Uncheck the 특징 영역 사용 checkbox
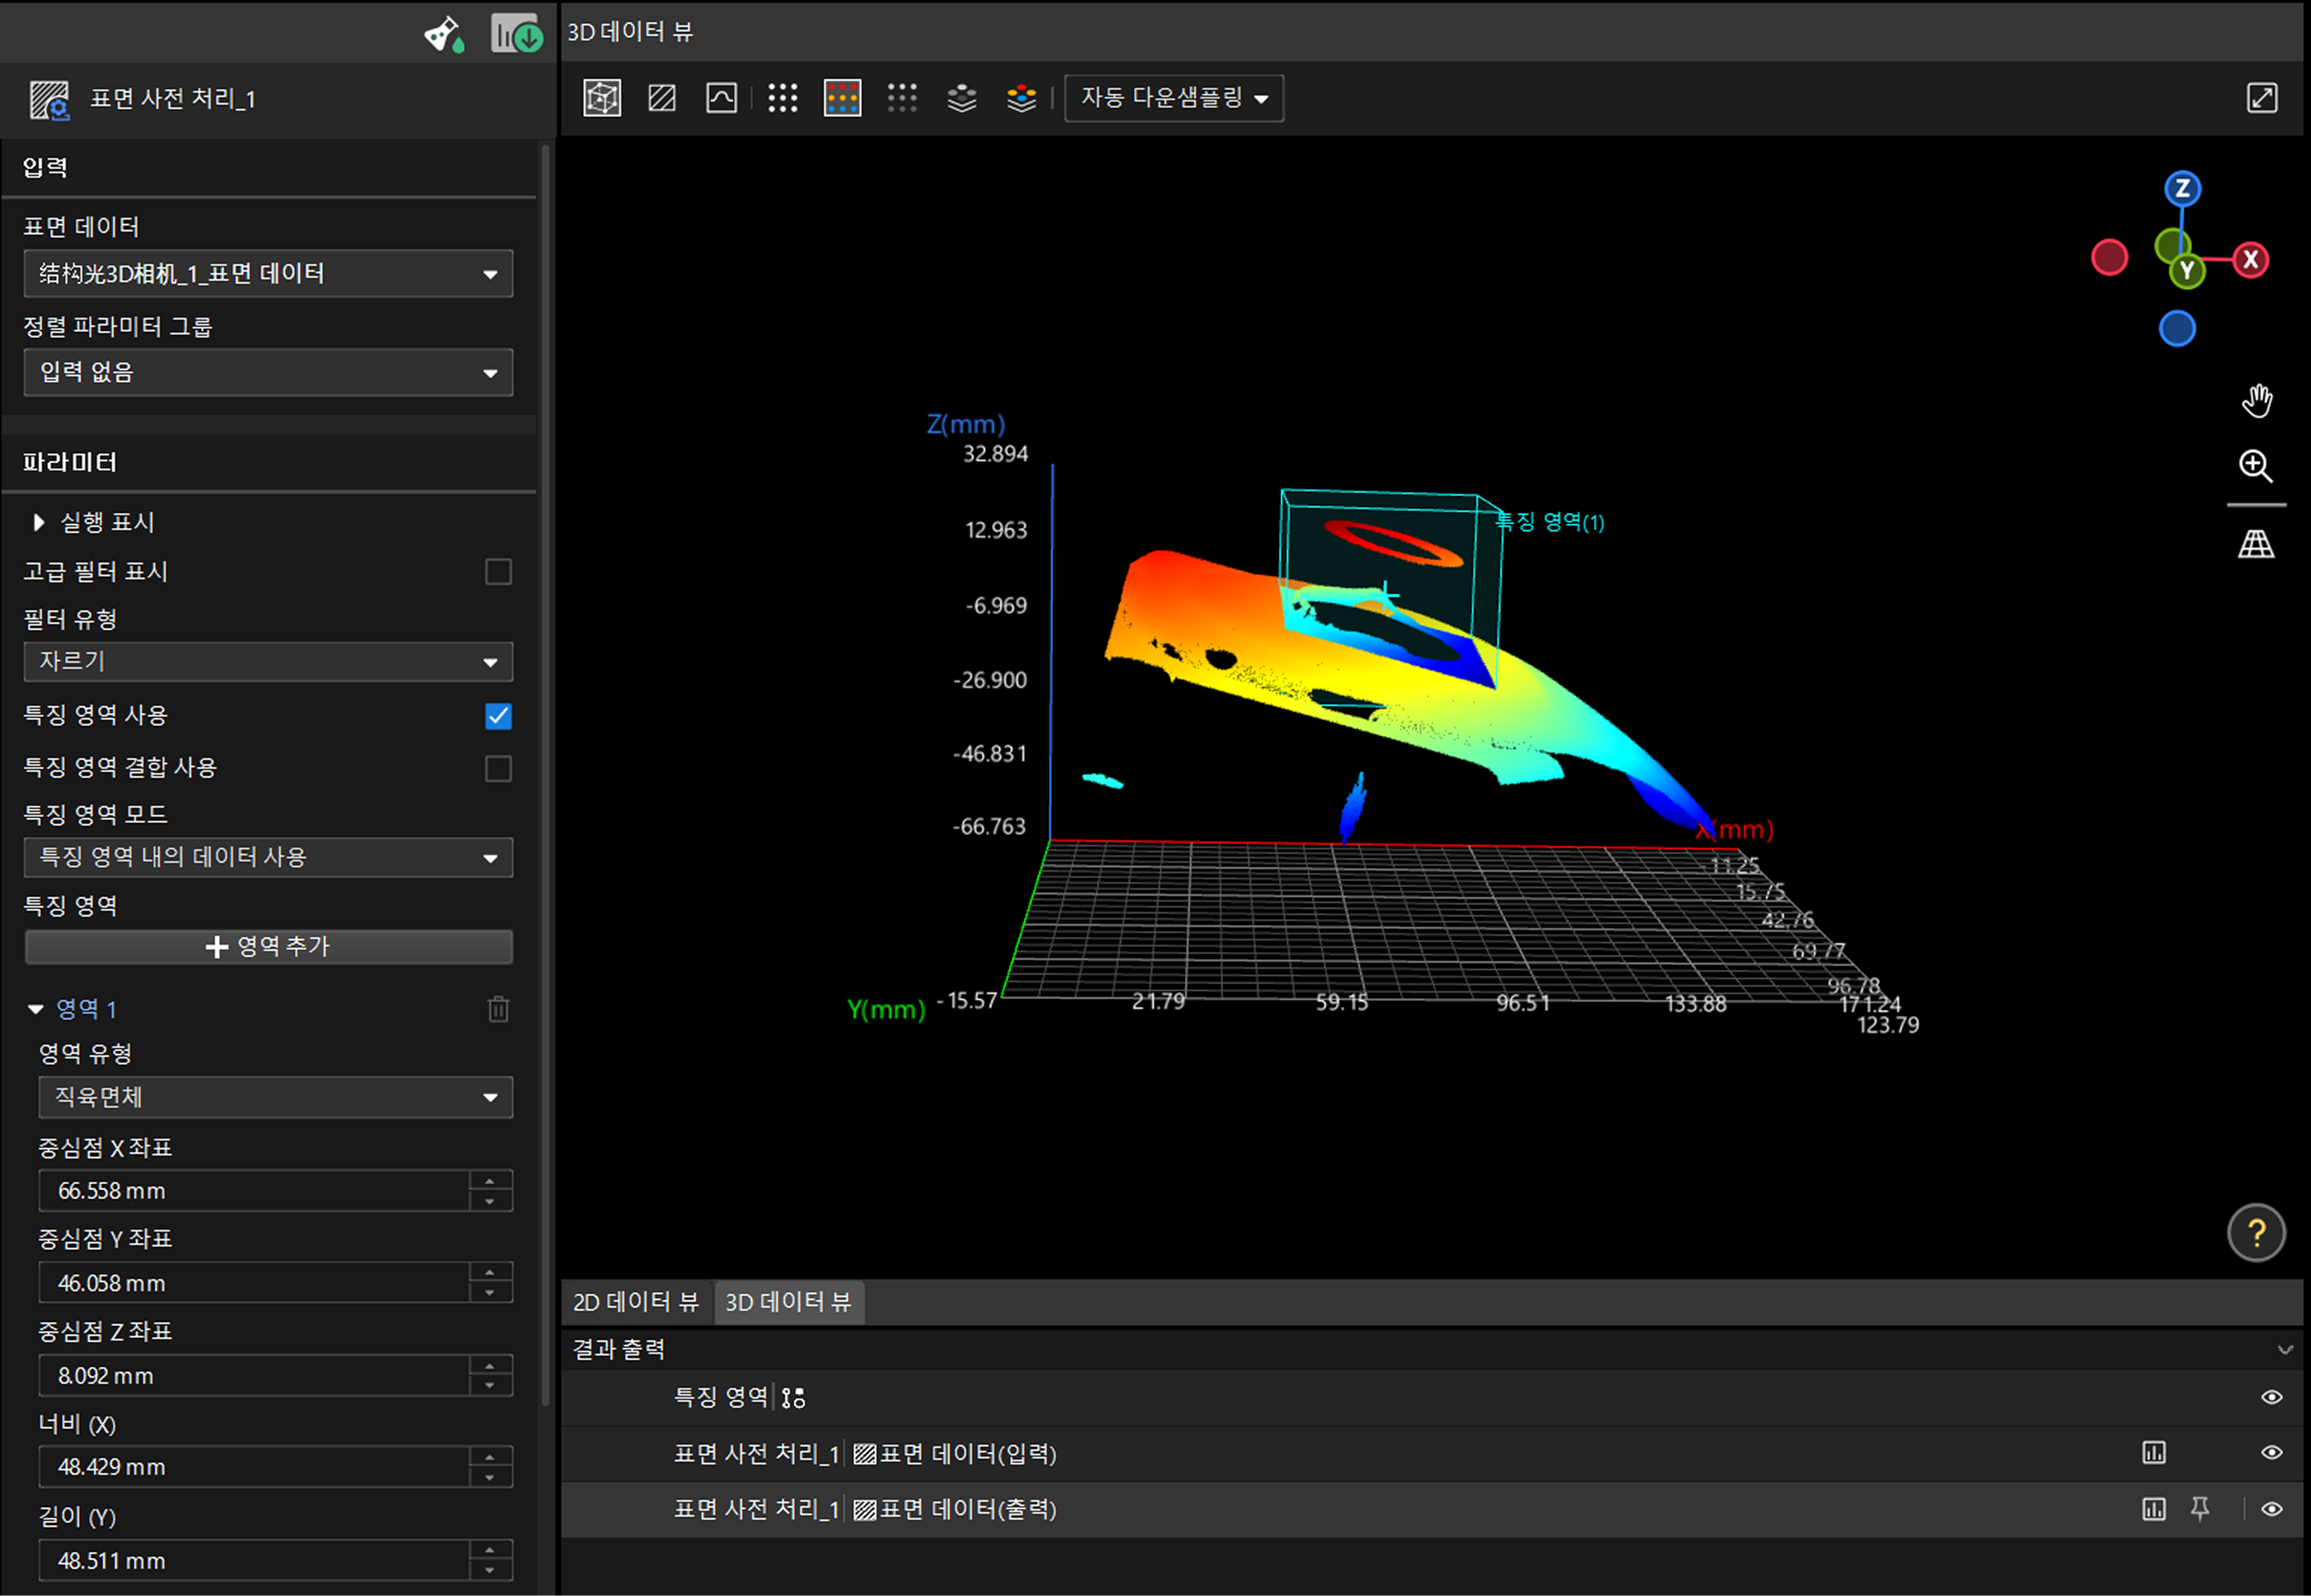 498,716
